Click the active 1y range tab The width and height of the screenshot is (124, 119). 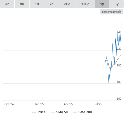click(x=102, y=4)
